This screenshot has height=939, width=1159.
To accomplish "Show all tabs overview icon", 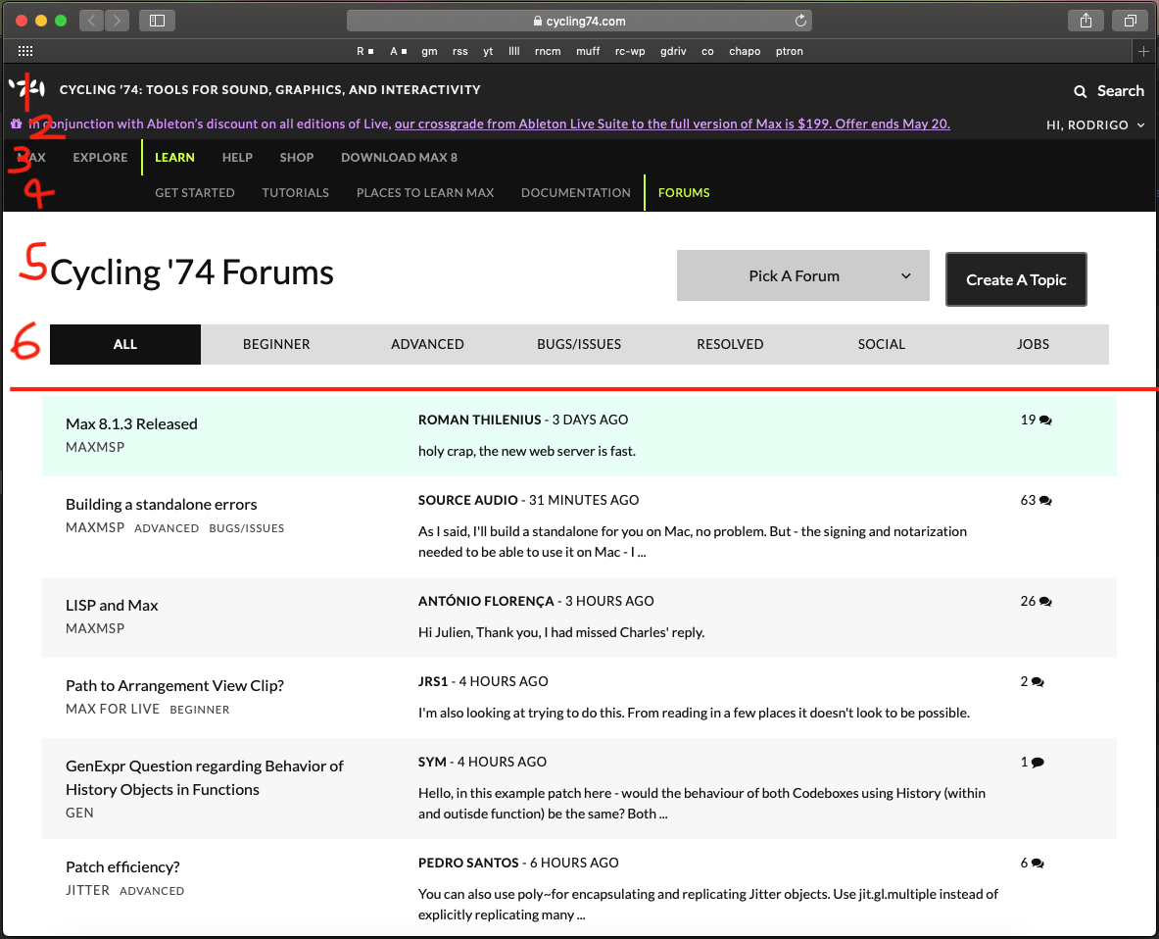I will tap(1131, 21).
